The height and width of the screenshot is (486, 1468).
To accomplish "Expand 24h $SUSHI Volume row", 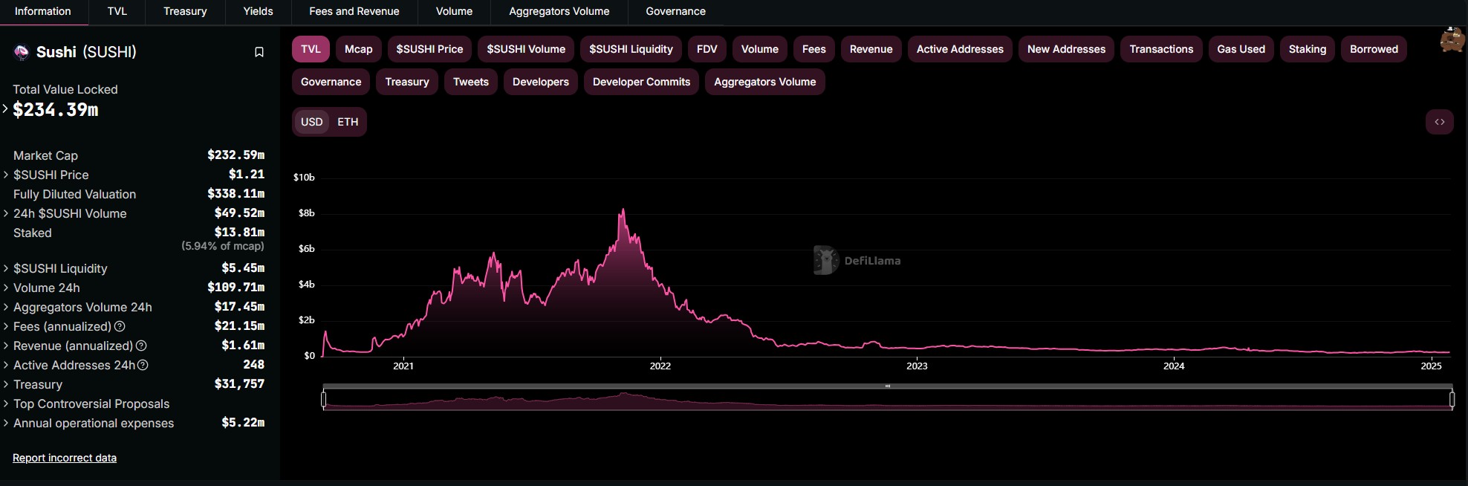I will coord(6,213).
